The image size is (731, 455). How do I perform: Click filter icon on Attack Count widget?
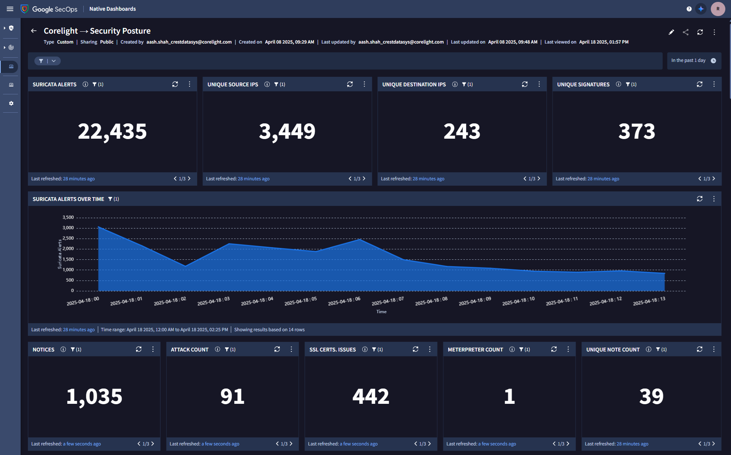227,349
